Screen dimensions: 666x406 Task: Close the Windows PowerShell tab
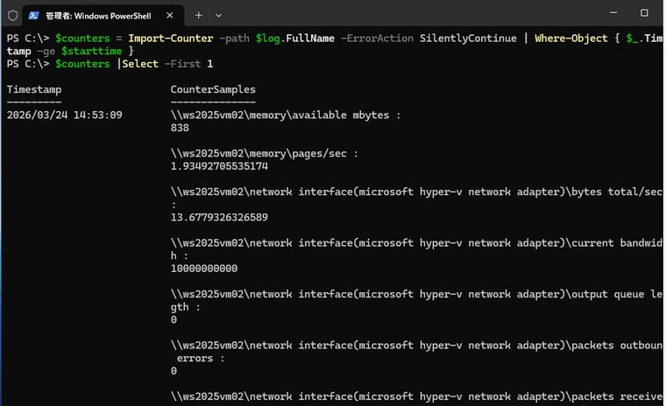[170, 16]
